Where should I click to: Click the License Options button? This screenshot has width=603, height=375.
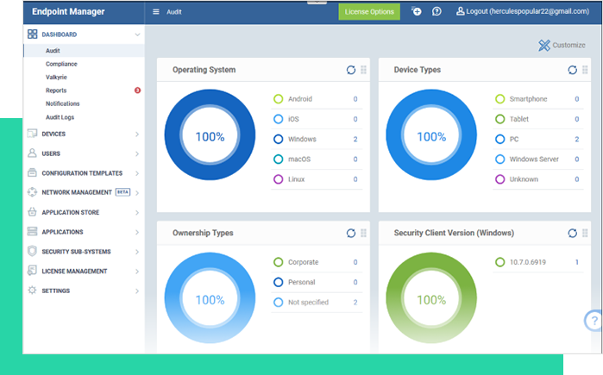coord(369,11)
